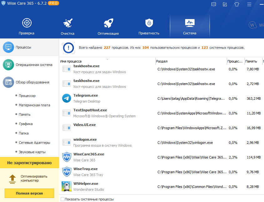Open the Приватность tab
Image resolution: width=264 pixels, height=202 pixels.
click(149, 26)
